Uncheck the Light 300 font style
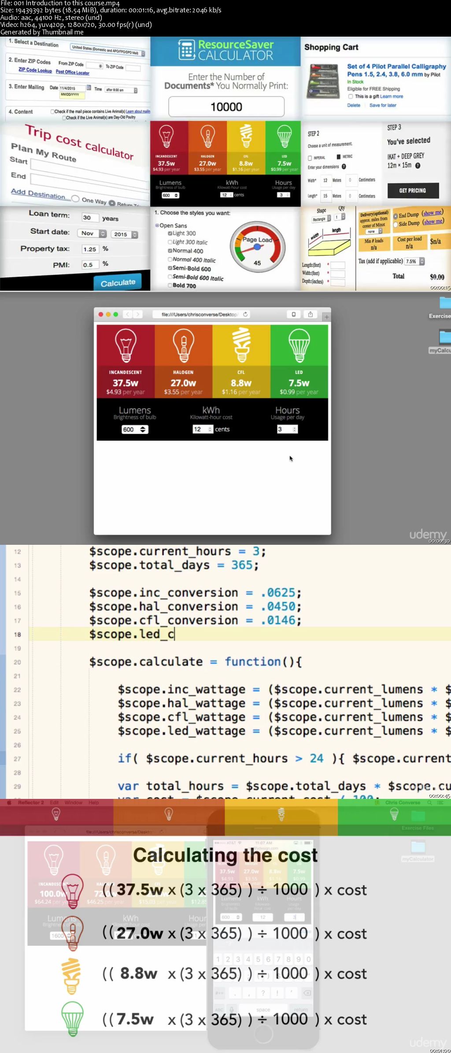 click(x=170, y=233)
